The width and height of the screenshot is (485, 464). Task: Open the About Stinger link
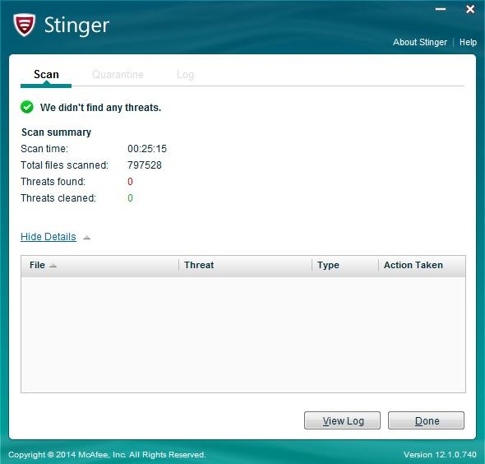tap(420, 42)
